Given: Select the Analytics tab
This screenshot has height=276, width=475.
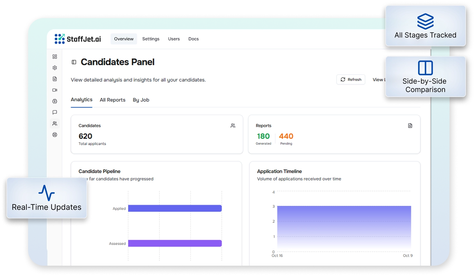Looking at the screenshot, I should 82,100.
